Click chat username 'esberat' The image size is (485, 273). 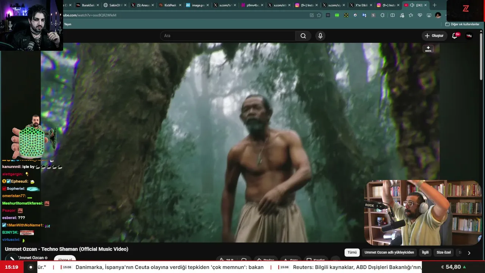click(9, 218)
